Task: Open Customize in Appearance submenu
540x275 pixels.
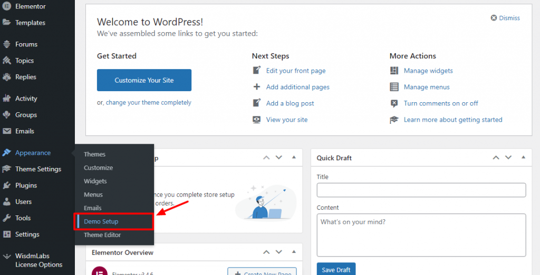Action: [98, 168]
